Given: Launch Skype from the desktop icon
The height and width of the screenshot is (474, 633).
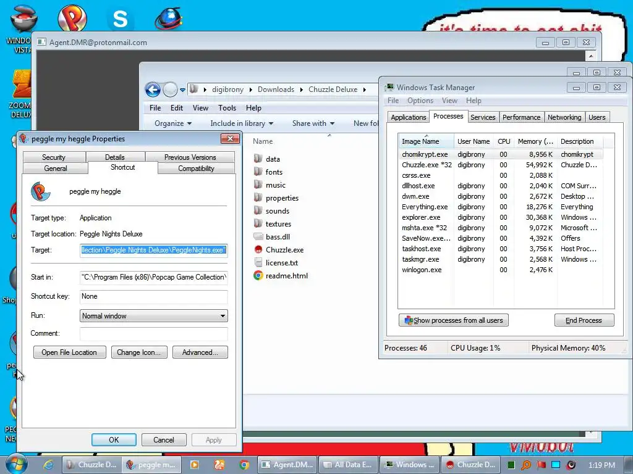Looking at the screenshot, I should point(120,19).
